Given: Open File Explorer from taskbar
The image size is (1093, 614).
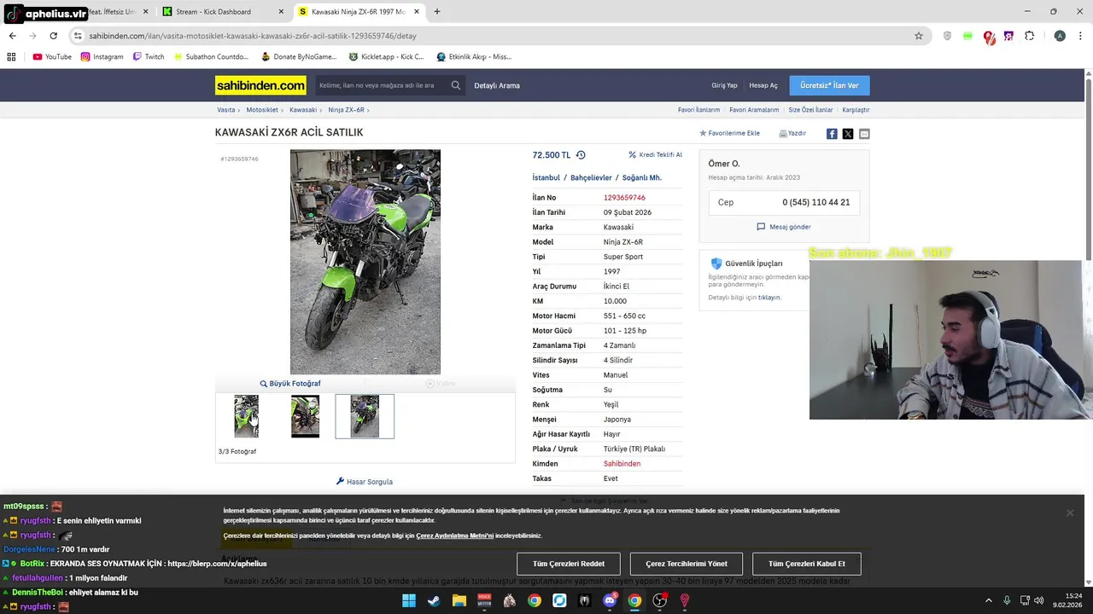Looking at the screenshot, I should coord(459,600).
